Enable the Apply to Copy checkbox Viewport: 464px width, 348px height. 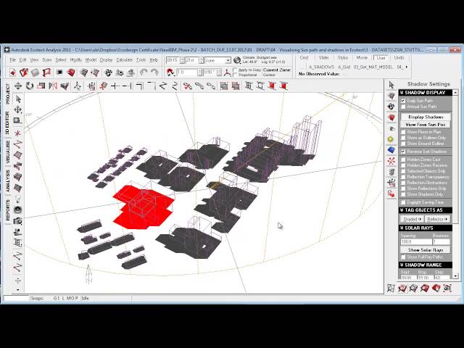click(x=235, y=70)
